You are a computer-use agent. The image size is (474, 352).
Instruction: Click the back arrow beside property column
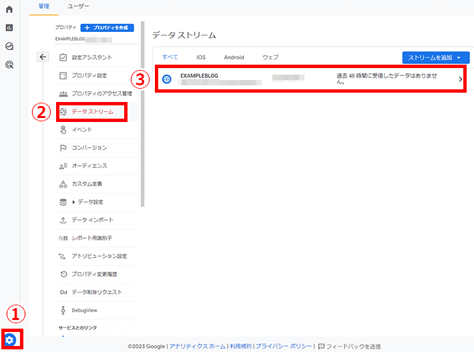coord(43,57)
